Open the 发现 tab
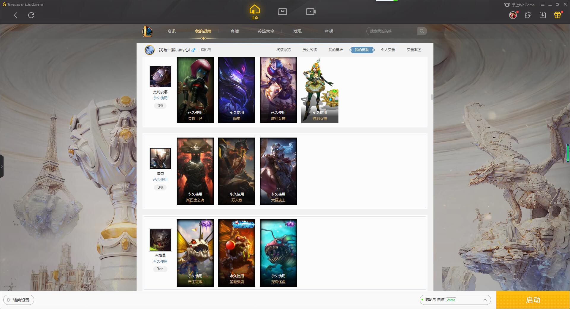The image size is (570, 309). [x=297, y=31]
